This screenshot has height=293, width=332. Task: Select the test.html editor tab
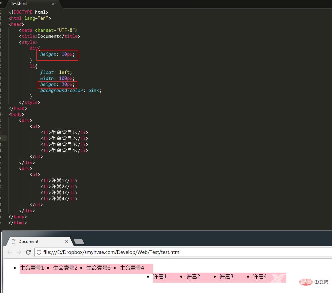coord(19,4)
